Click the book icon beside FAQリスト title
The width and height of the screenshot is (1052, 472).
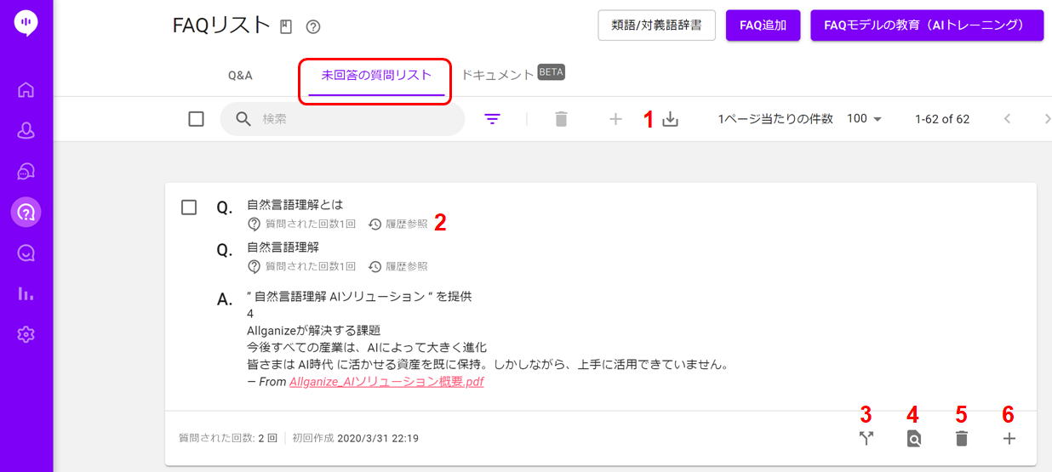click(286, 27)
